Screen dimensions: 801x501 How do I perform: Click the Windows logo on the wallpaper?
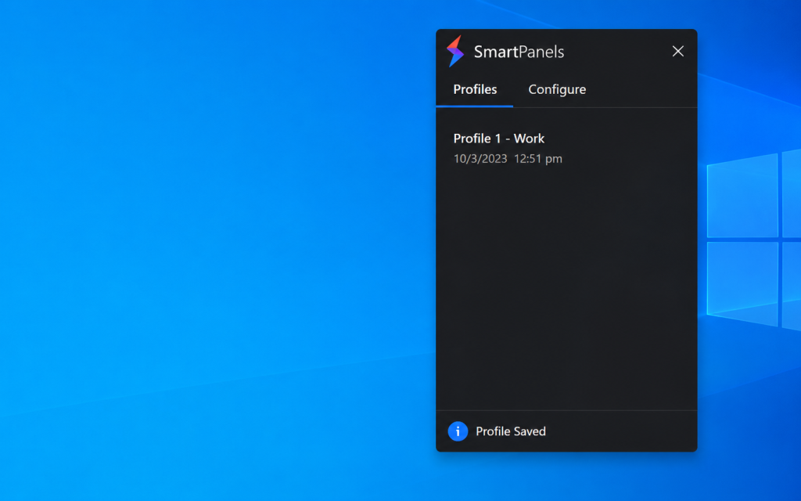pyautogui.click(x=753, y=240)
